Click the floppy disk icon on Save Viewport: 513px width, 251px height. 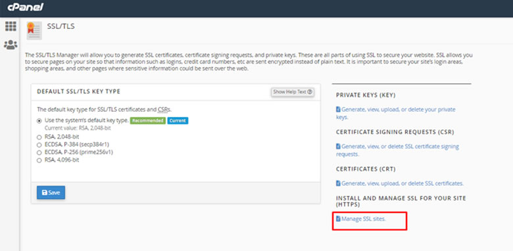tap(45, 193)
